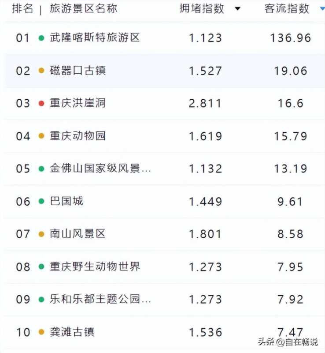The image size is (325, 353).
Task: Click the green dot next to 巴国城
Action: point(41,201)
